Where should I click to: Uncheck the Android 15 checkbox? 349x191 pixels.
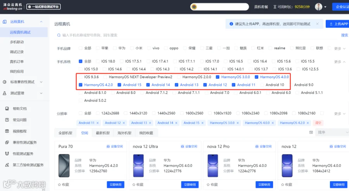coord(119,85)
